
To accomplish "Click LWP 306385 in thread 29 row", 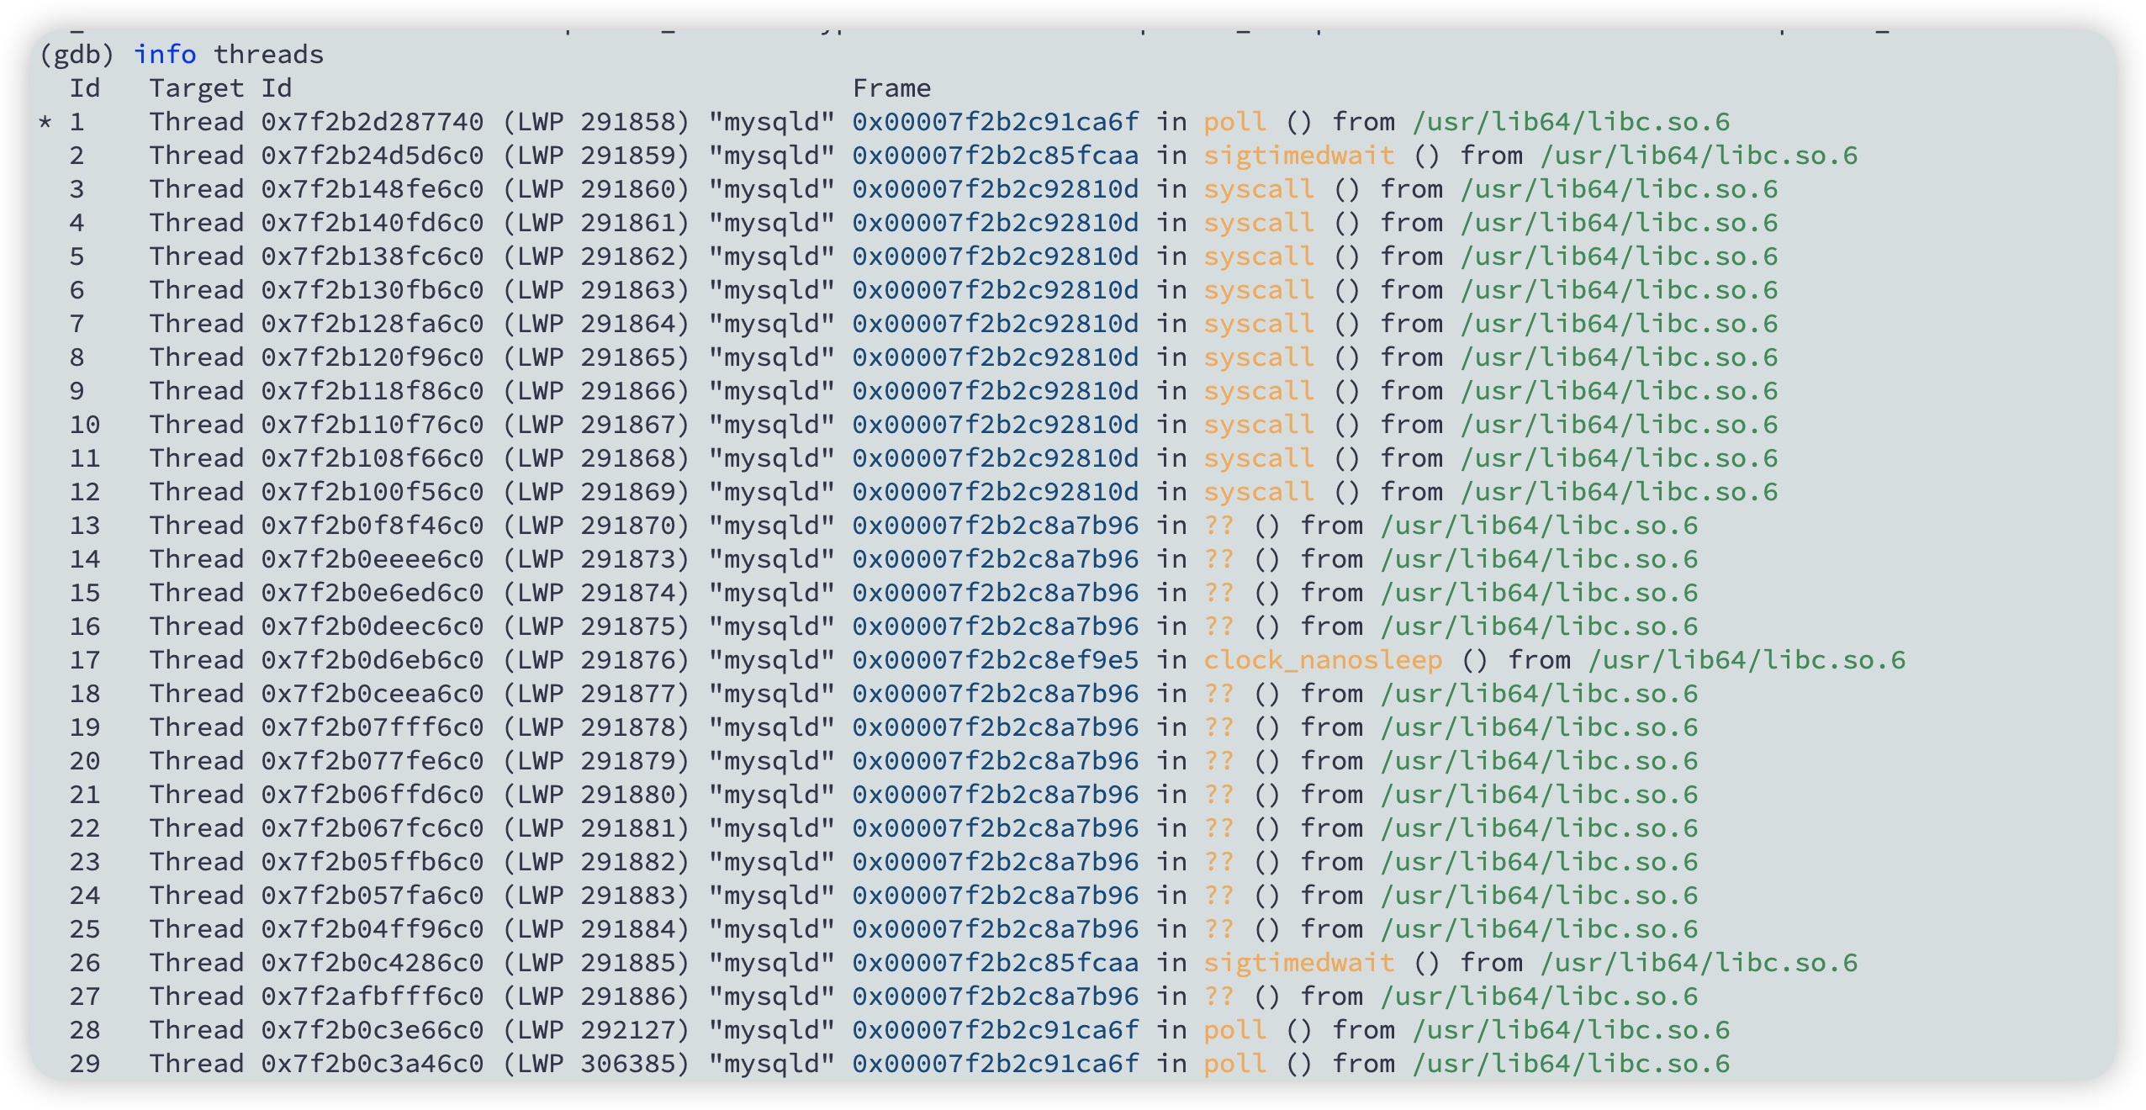I will tap(596, 1064).
